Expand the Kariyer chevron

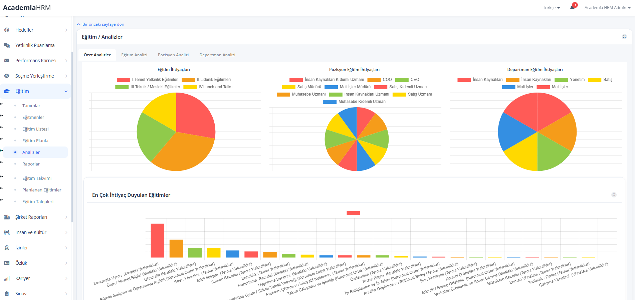click(66, 278)
